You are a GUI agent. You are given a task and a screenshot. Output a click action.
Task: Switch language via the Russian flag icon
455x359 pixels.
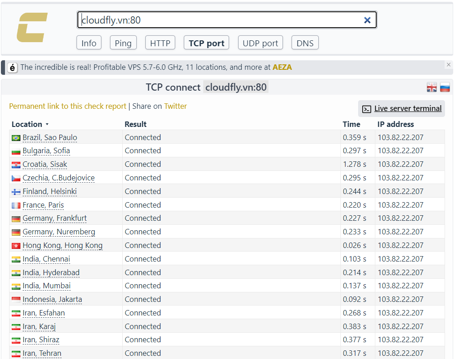pyautogui.click(x=445, y=87)
